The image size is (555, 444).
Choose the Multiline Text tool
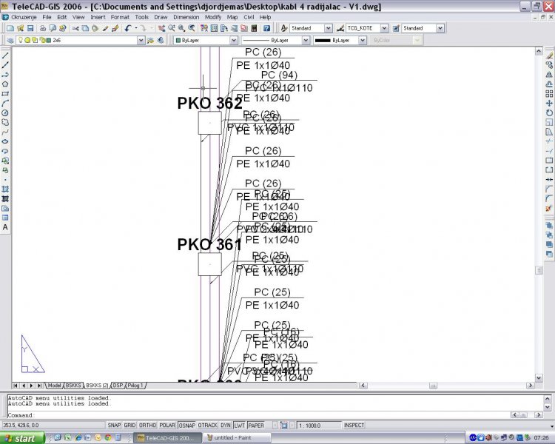pyautogui.click(x=5, y=227)
